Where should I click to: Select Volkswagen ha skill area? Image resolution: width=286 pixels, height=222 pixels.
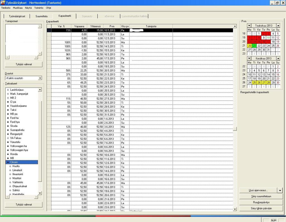(x=18, y=146)
